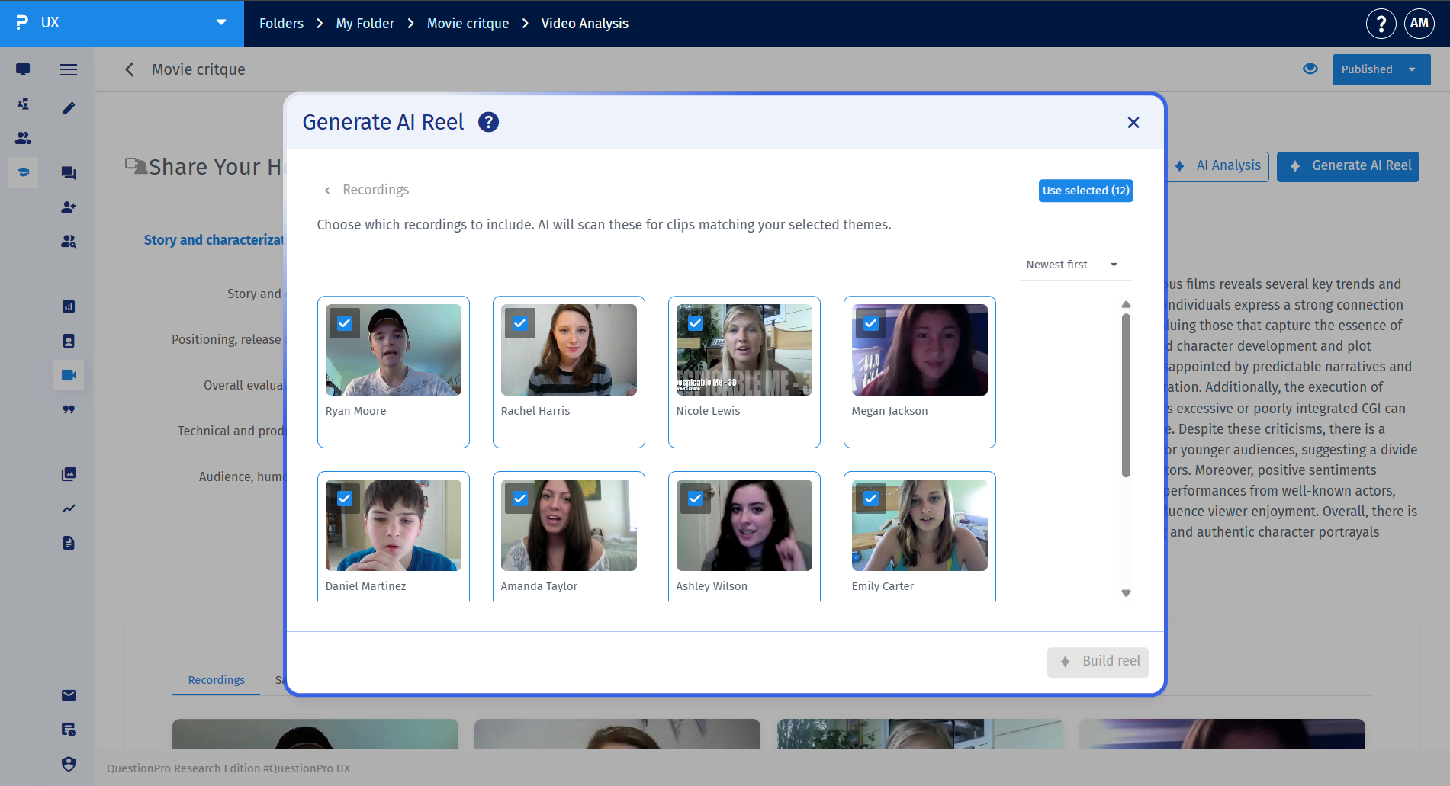Open the hamburger menu icon
The height and width of the screenshot is (786, 1450).
pyautogui.click(x=69, y=69)
